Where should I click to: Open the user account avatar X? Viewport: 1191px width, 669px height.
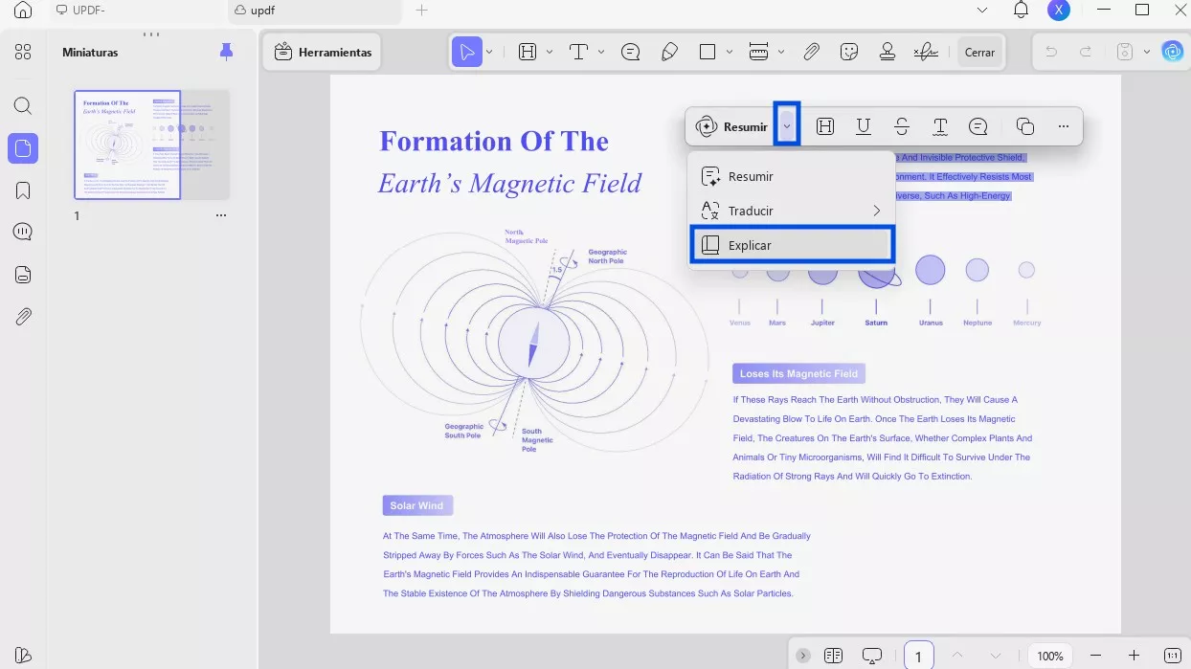pyautogui.click(x=1058, y=10)
